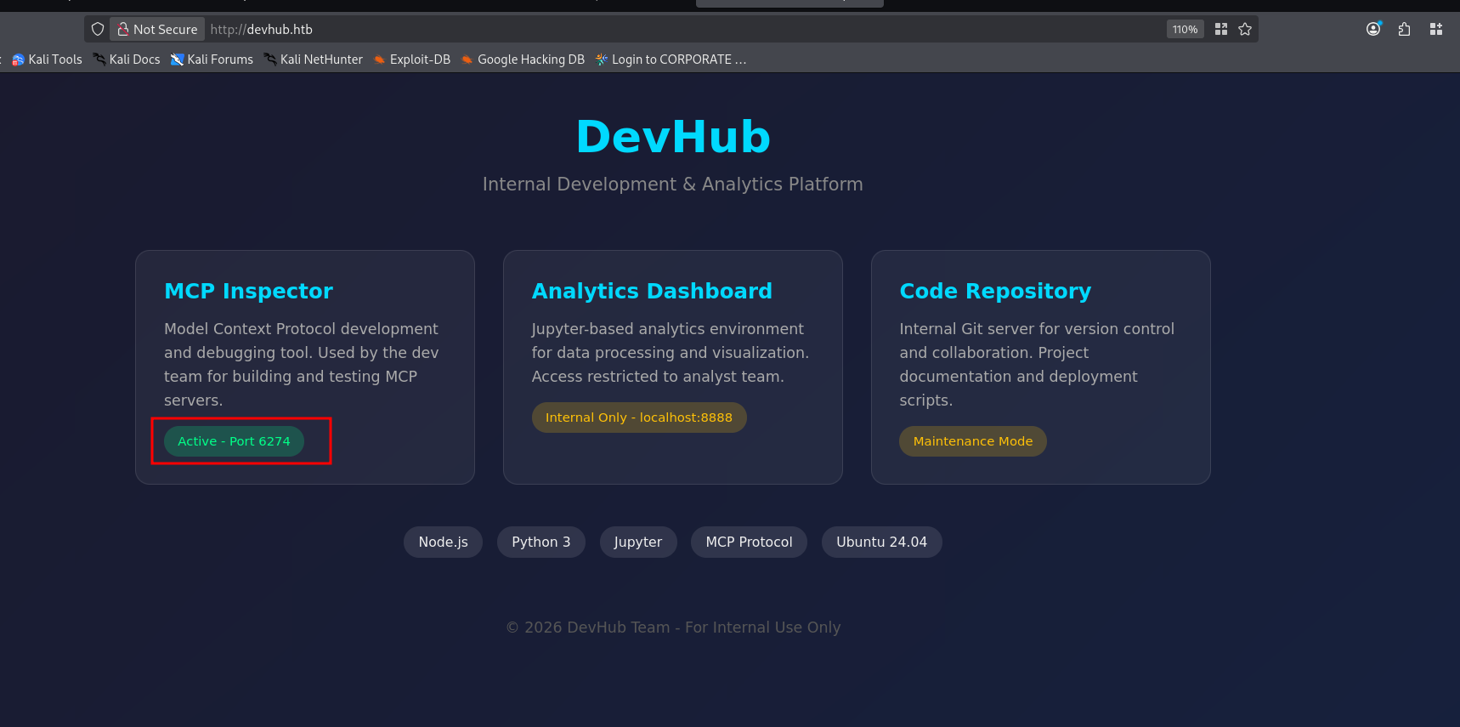This screenshot has height=727, width=1460.
Task: Click the MCP Inspector description paragraph
Action: point(302,365)
